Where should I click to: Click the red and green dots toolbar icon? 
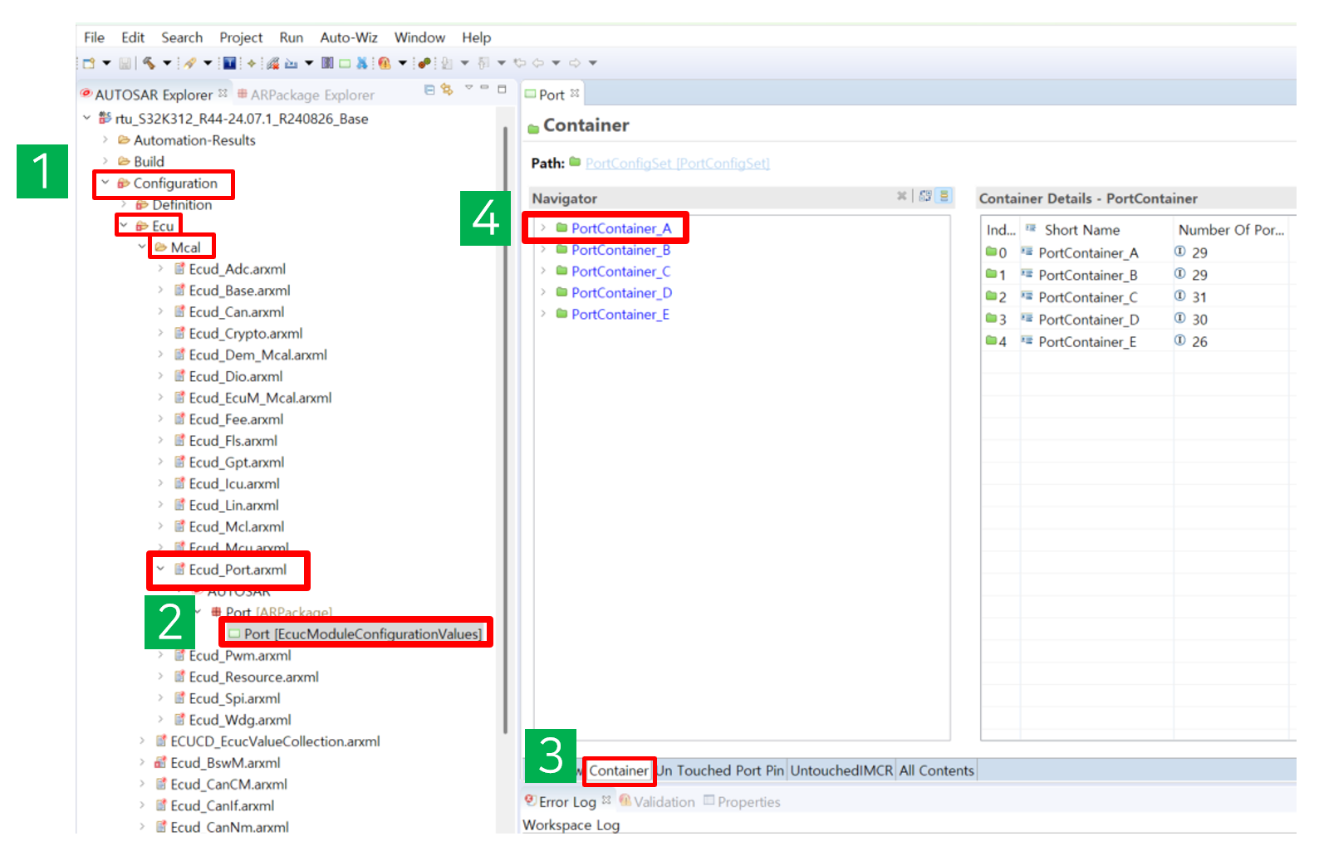coord(424,63)
